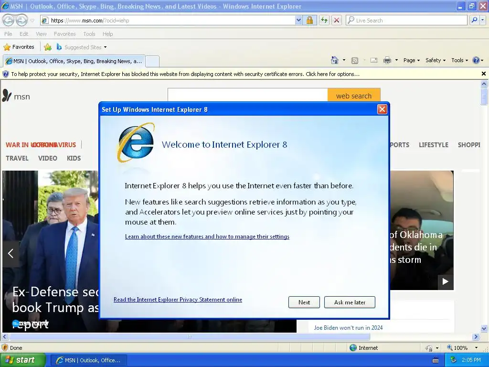Click the system tray security shield icon
This screenshot has width=489, height=367.
(453, 360)
